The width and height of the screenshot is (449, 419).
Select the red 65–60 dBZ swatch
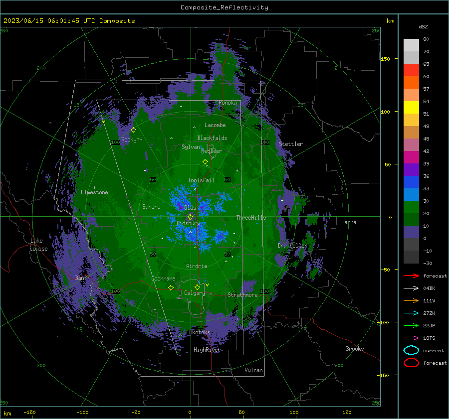(411, 70)
